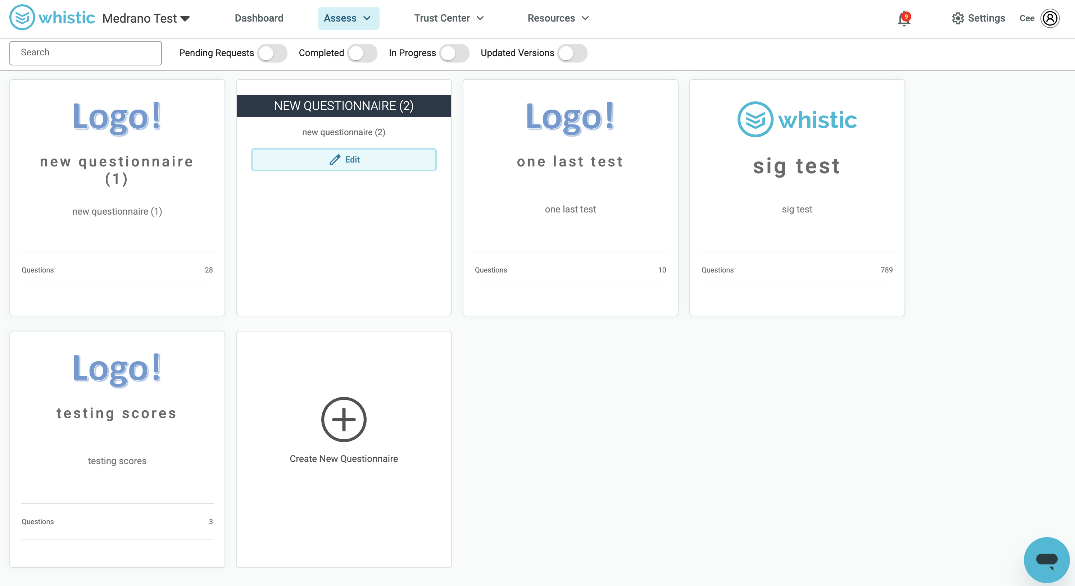Click the plus icon to create questionnaire
The height and width of the screenshot is (586, 1075).
(344, 420)
